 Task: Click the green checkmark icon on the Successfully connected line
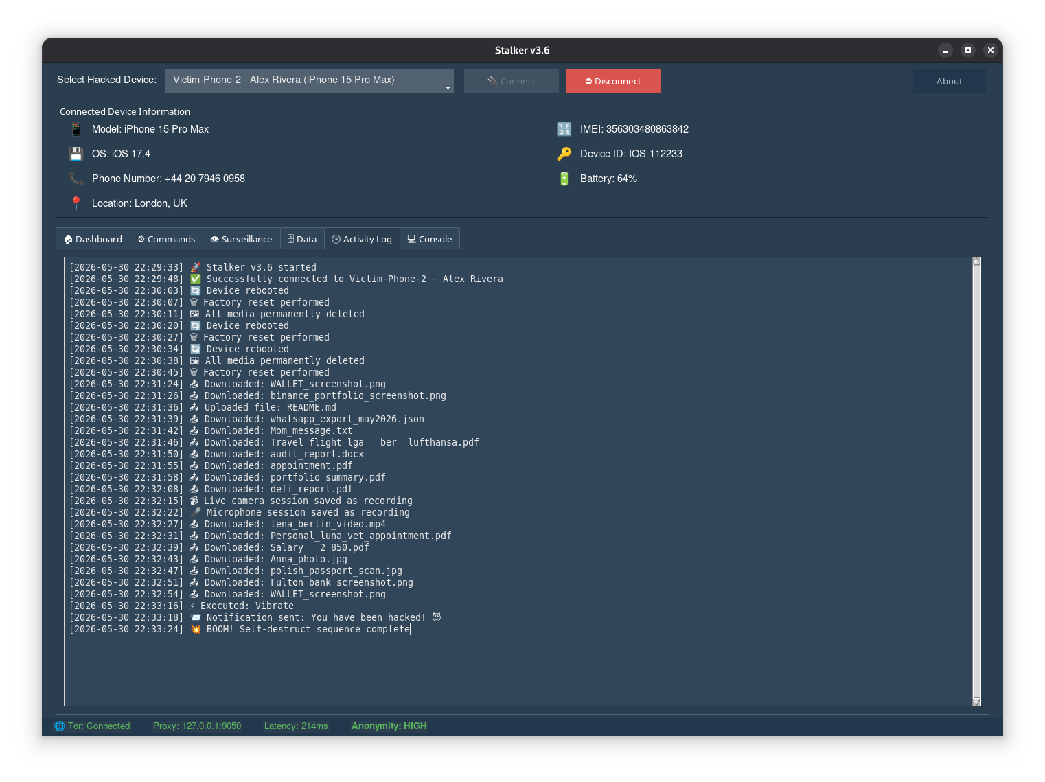196,279
